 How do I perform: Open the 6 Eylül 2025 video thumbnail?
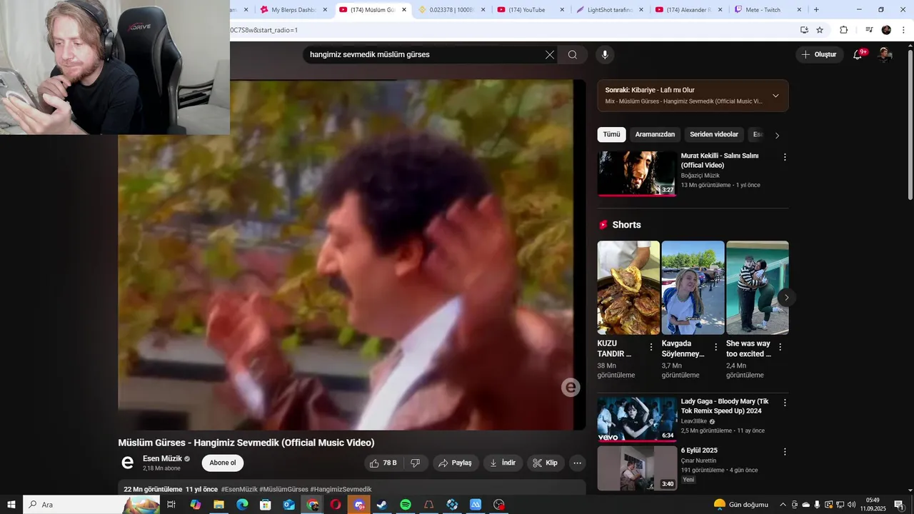tap(637, 468)
